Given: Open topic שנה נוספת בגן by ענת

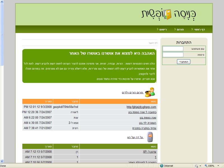Looking at the screenshot, I should pos(148,118).
